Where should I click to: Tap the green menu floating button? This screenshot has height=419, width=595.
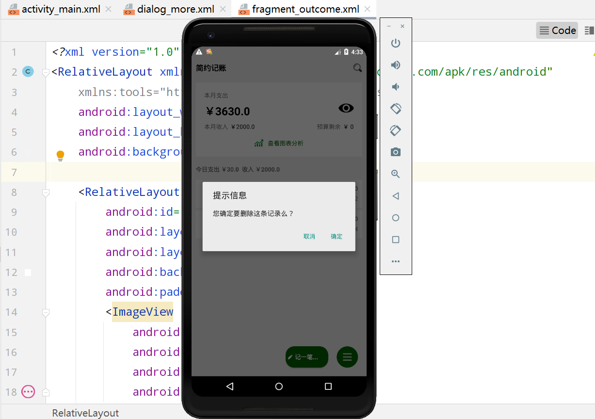(347, 357)
